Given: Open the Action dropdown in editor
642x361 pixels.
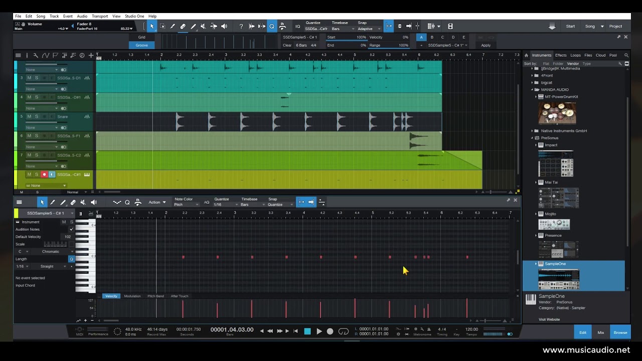Looking at the screenshot, I should click(x=157, y=202).
